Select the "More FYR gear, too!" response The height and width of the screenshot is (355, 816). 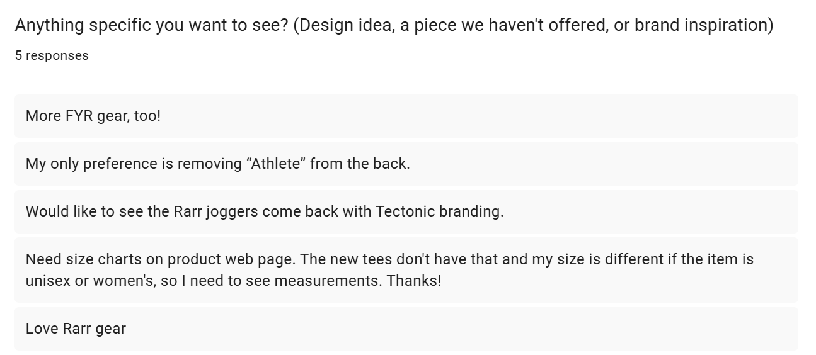click(406, 116)
